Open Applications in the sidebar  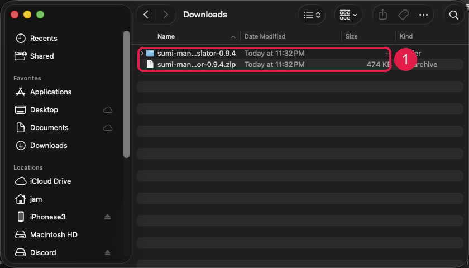[x=51, y=92]
